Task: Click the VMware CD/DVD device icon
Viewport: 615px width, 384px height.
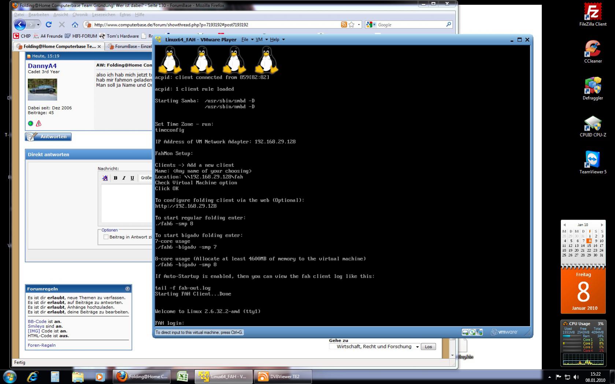Action: tap(472, 332)
